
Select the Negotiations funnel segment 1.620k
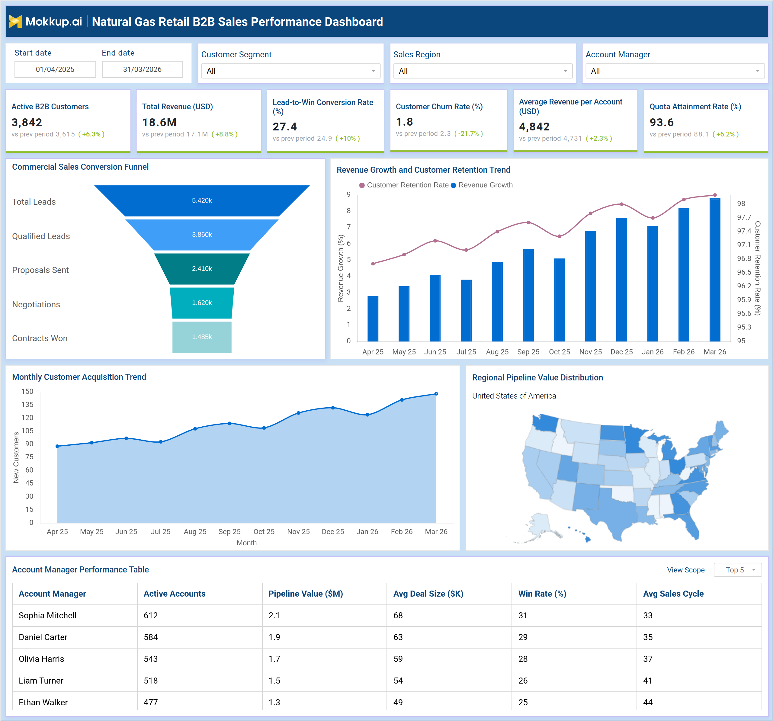tap(202, 303)
